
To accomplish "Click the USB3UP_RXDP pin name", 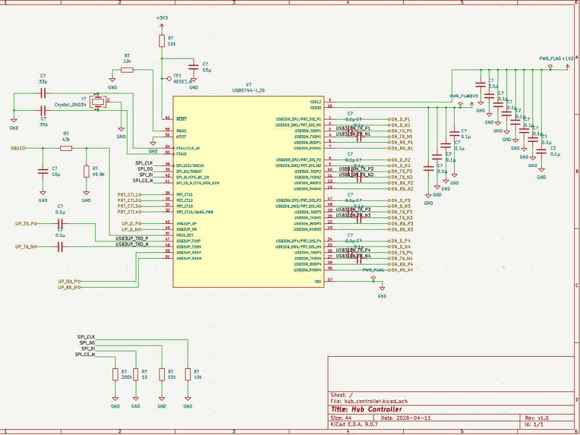I will tap(188, 253).
